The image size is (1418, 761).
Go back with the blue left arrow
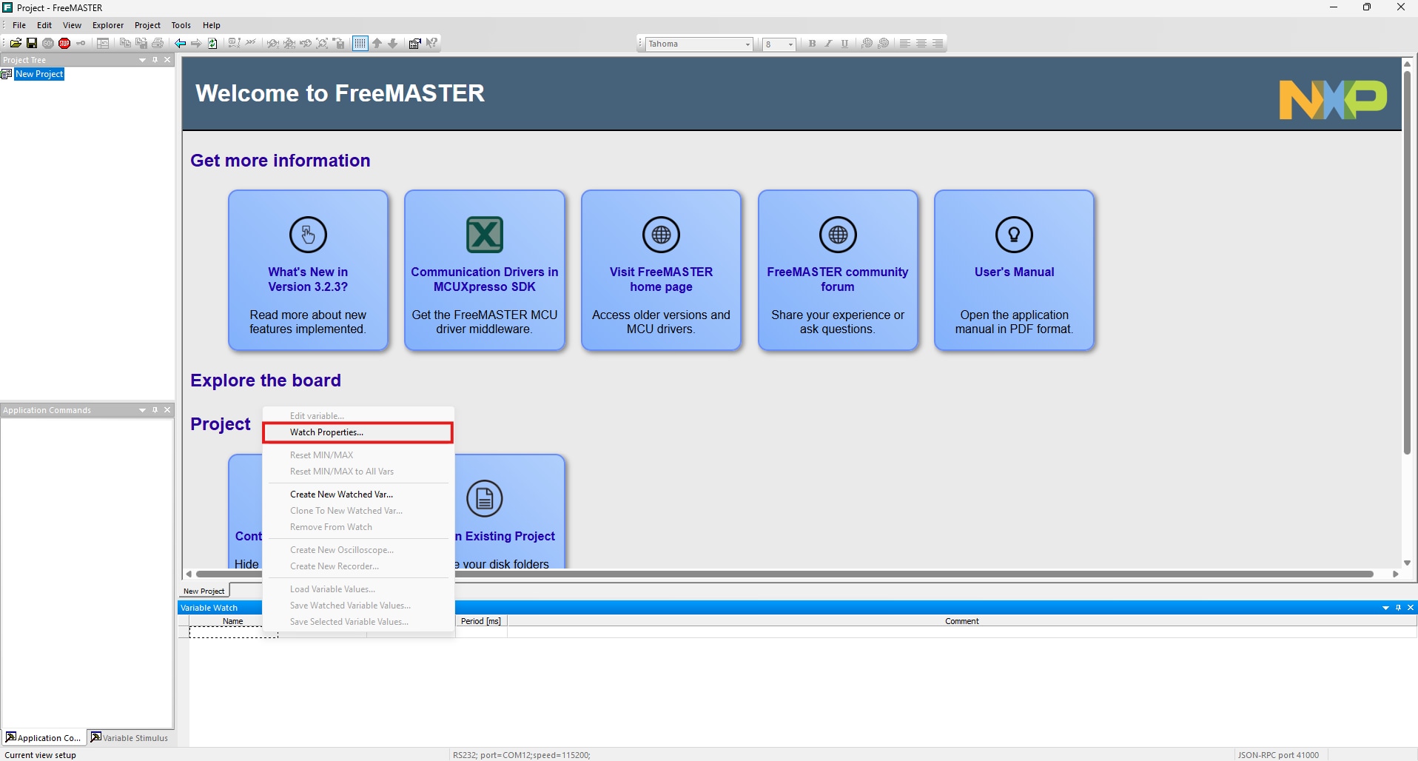tap(180, 44)
